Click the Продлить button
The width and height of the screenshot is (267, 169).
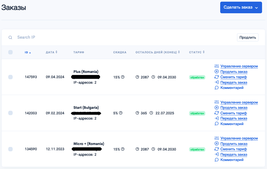tap(247, 38)
